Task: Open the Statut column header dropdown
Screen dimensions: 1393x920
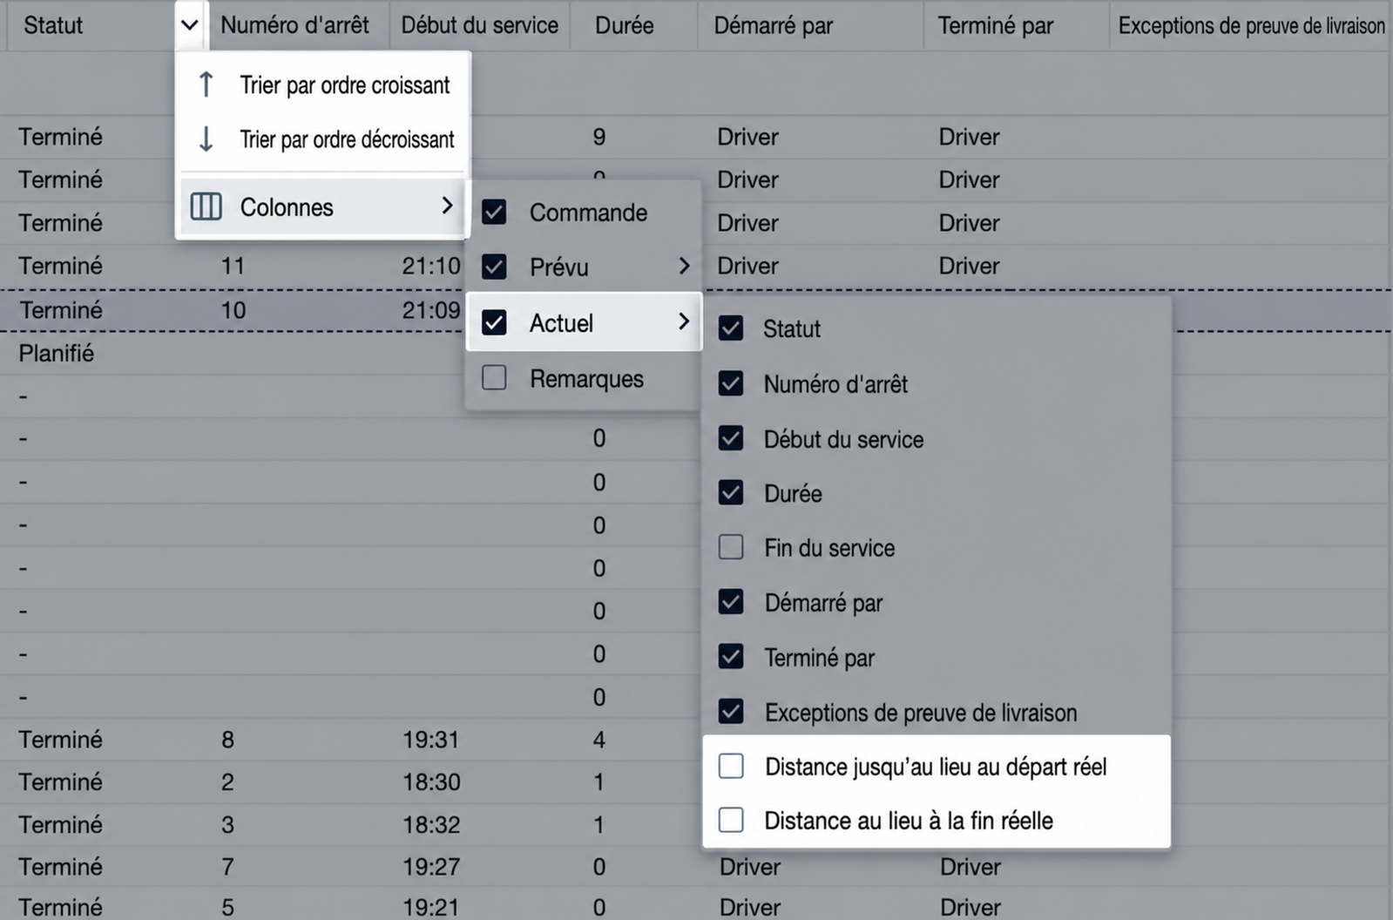Action: tap(190, 25)
